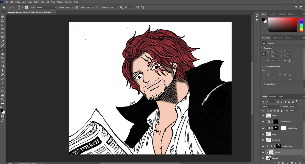The image size is (305, 164).
Task: Select the Hand tool
Action: point(3,95)
